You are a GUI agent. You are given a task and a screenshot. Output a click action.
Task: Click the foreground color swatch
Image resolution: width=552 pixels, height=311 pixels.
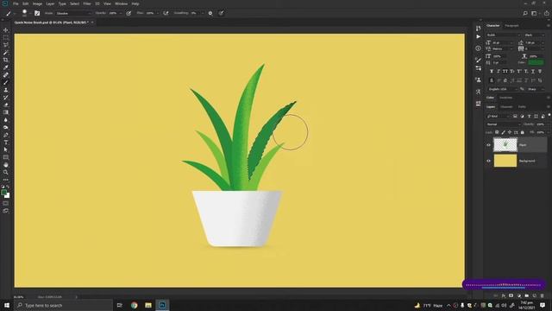tap(4, 193)
